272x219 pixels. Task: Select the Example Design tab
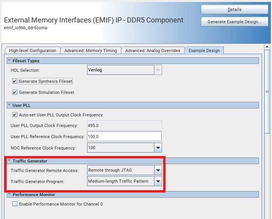[204, 51]
